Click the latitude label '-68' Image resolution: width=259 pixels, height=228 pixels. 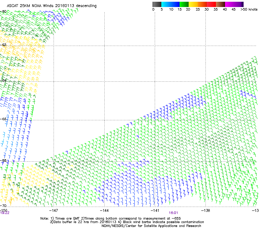click(x=3, y=160)
